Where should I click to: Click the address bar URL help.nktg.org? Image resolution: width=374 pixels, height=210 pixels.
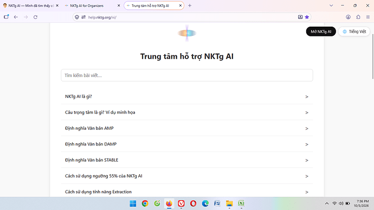tap(102, 17)
